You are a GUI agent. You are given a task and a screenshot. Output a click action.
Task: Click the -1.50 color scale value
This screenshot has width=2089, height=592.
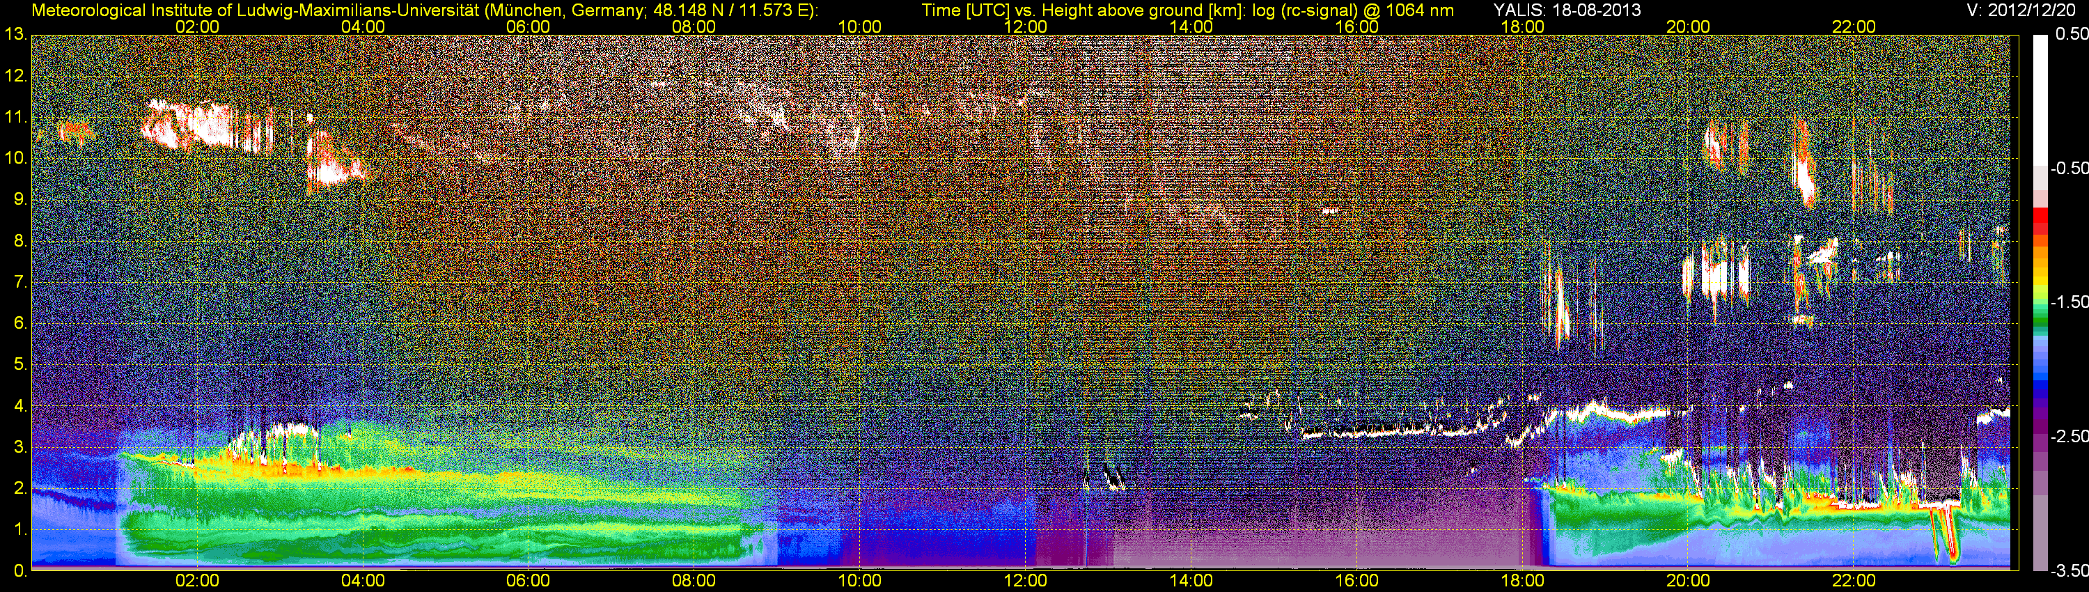[2069, 302]
